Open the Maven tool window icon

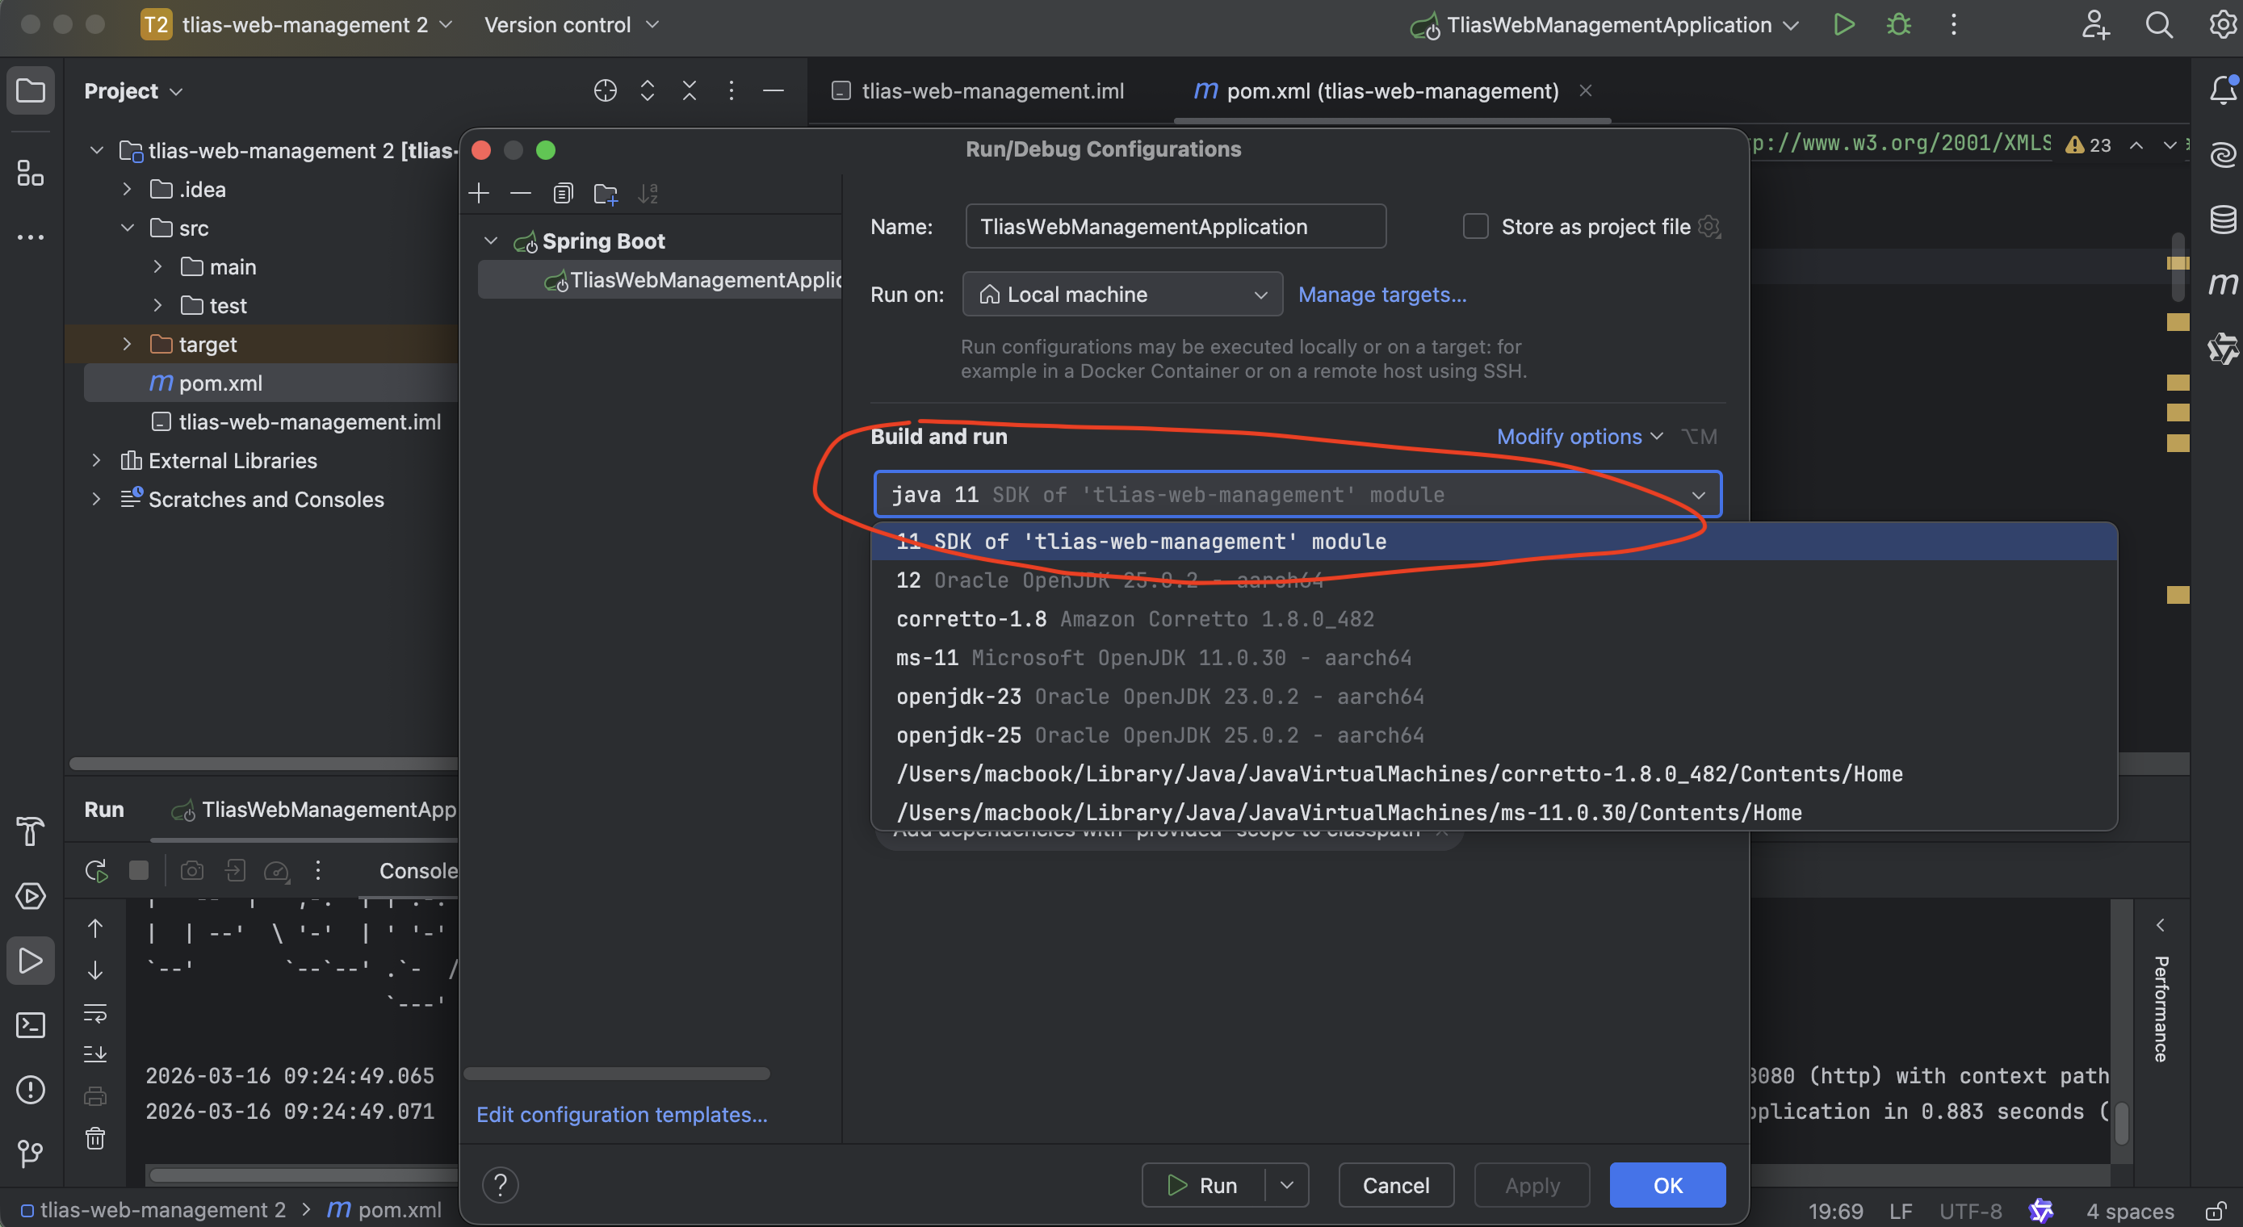pos(2222,283)
